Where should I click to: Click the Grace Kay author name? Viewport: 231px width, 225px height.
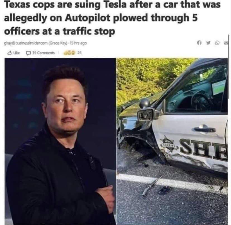(x=58, y=43)
